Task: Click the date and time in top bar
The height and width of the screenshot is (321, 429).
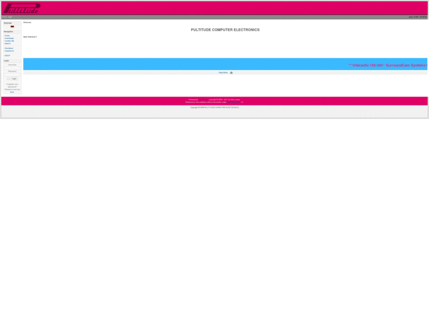Action: click(418, 17)
